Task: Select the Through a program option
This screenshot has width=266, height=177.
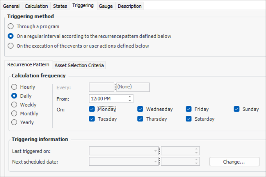Action: (11, 26)
